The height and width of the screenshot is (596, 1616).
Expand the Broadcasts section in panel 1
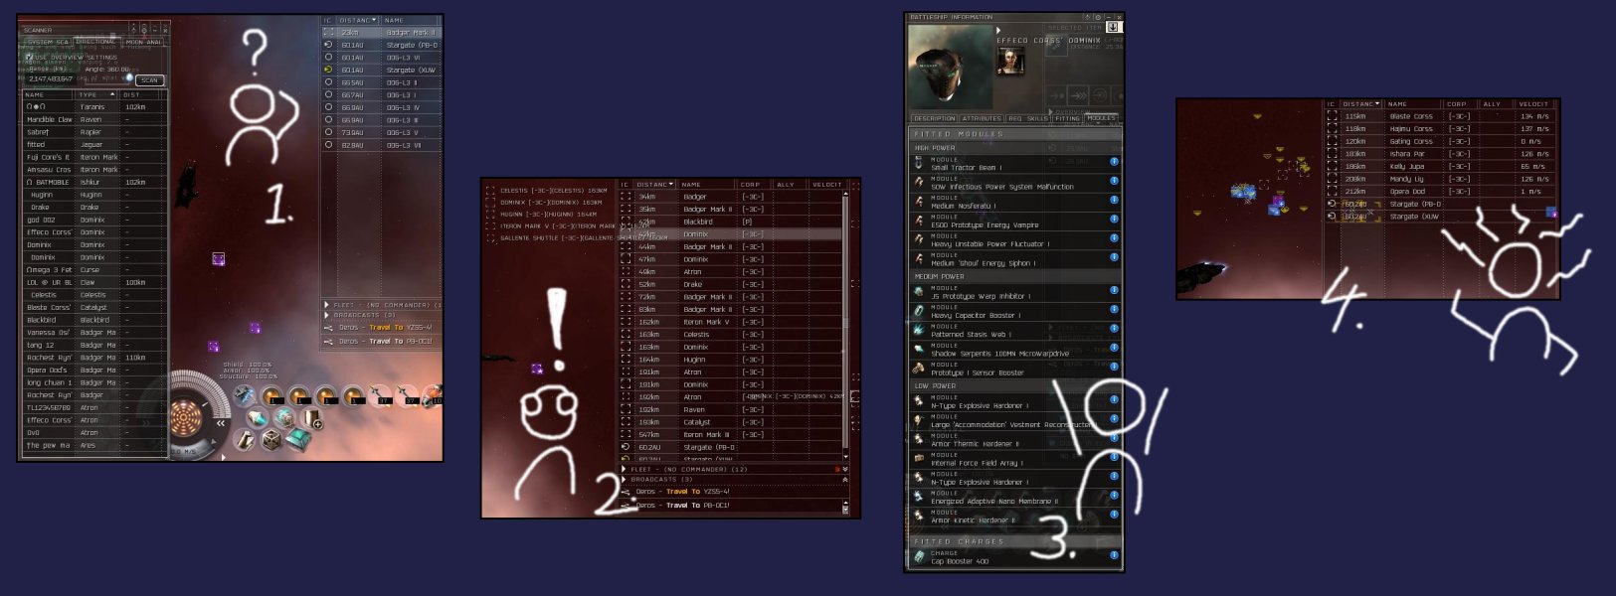(326, 315)
